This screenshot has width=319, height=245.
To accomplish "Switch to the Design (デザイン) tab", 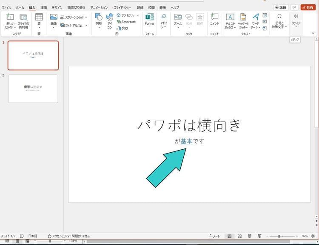I will coord(57,8).
